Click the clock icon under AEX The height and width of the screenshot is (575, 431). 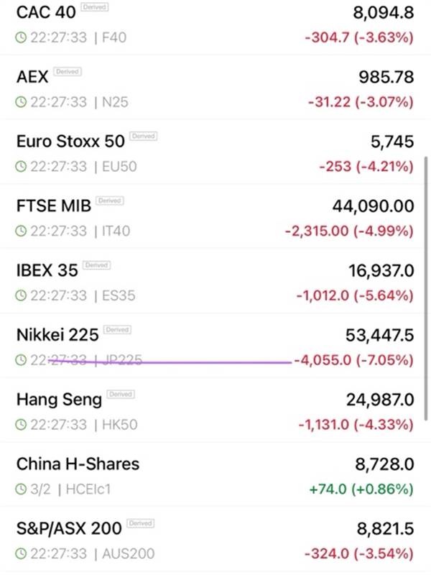tap(20, 101)
